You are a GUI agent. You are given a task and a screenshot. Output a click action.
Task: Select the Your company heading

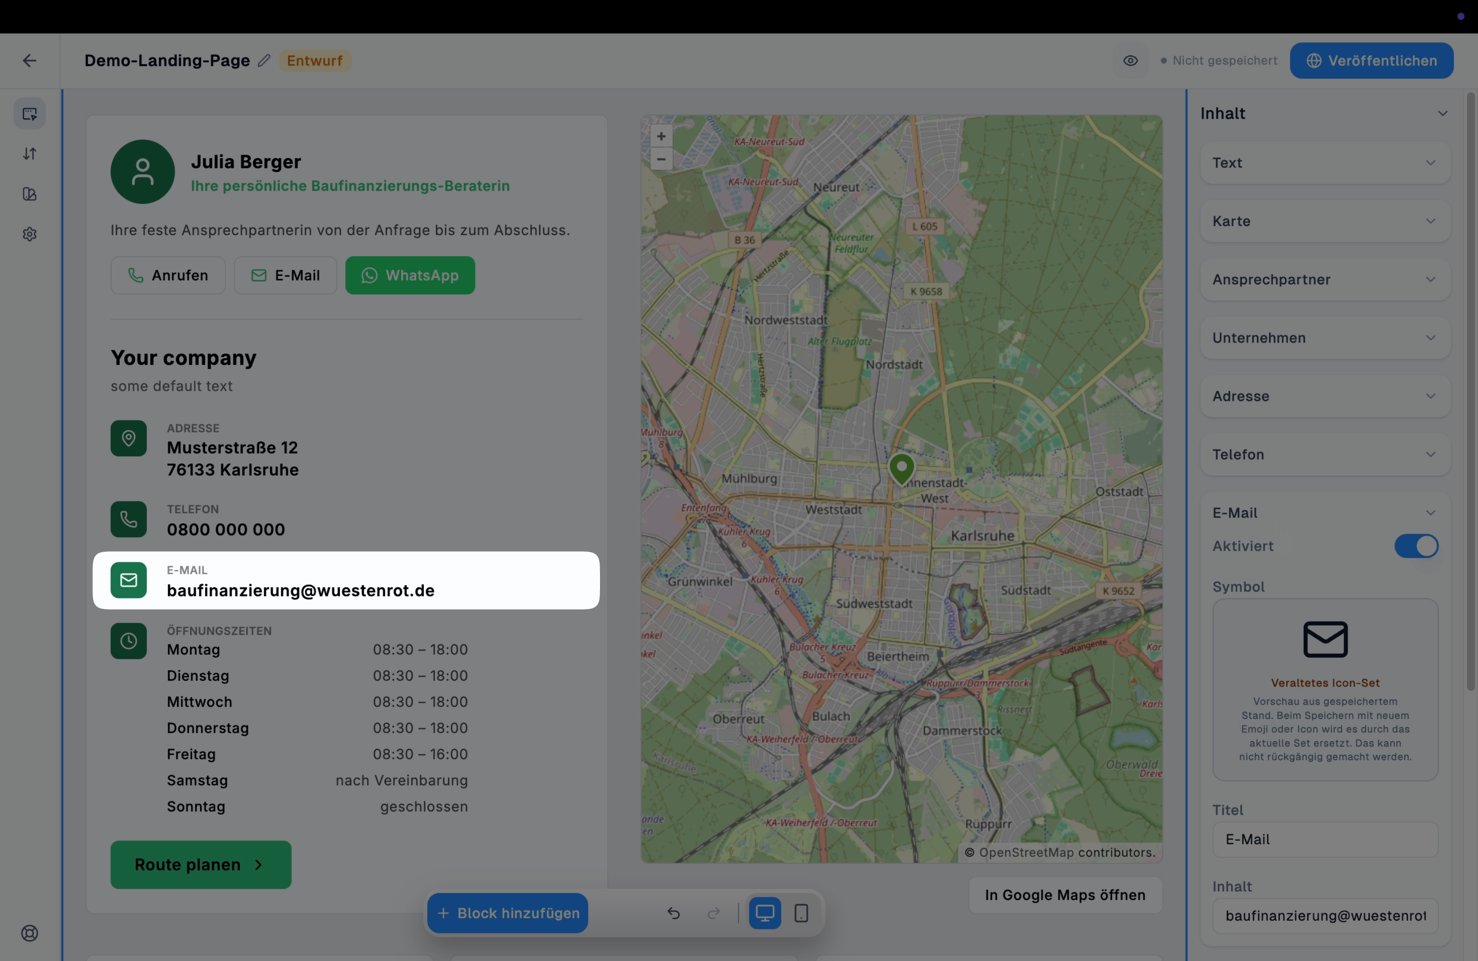(x=183, y=358)
